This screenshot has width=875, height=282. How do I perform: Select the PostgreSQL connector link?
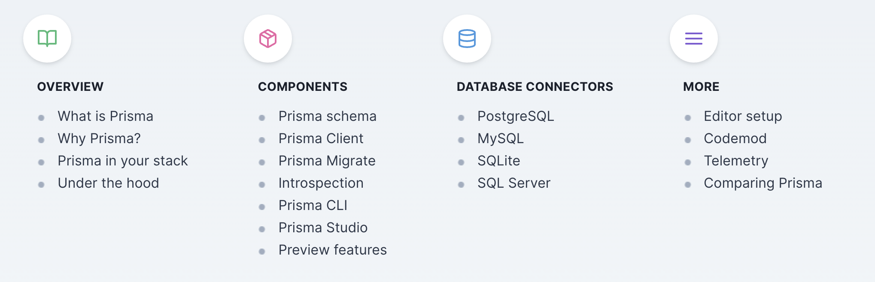coord(516,116)
